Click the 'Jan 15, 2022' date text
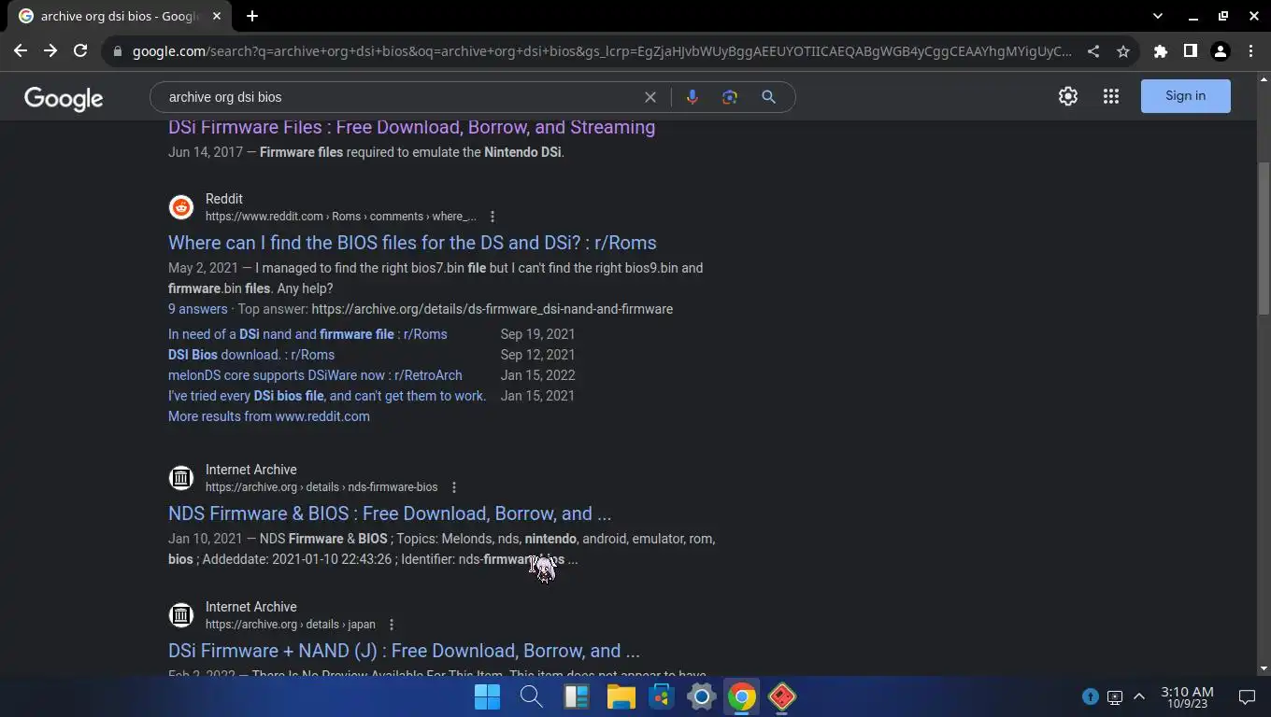Image resolution: width=1271 pixels, height=717 pixels. tap(537, 375)
